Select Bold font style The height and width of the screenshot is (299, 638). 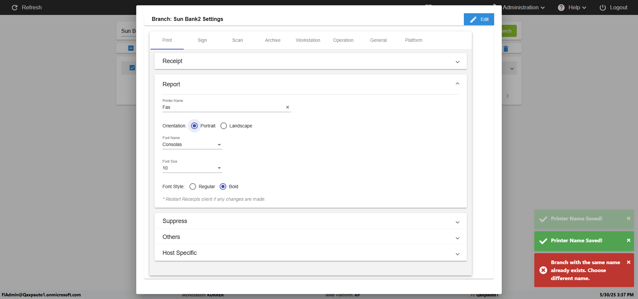(223, 187)
